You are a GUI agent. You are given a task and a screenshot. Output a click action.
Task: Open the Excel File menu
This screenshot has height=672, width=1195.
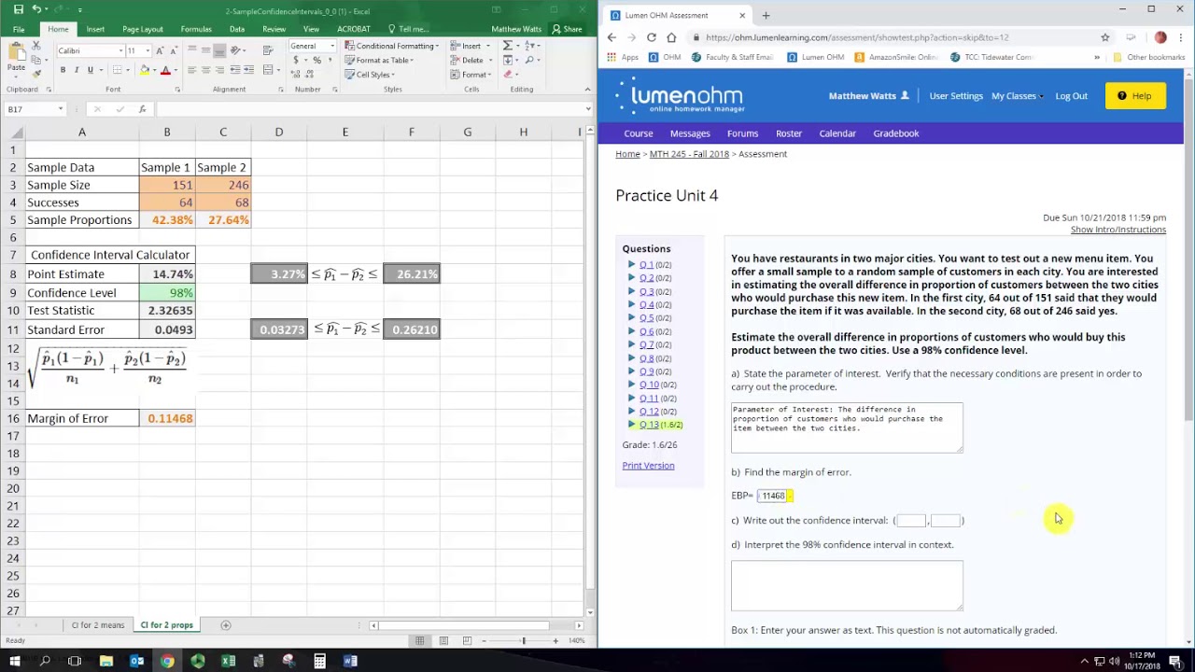pos(19,29)
